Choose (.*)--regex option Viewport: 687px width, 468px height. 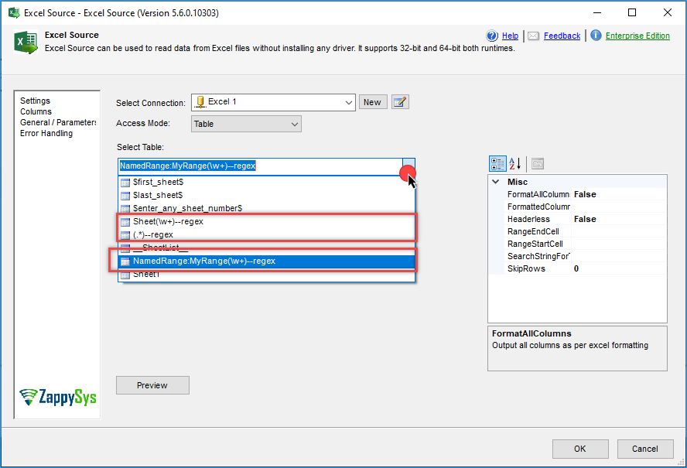coord(266,235)
